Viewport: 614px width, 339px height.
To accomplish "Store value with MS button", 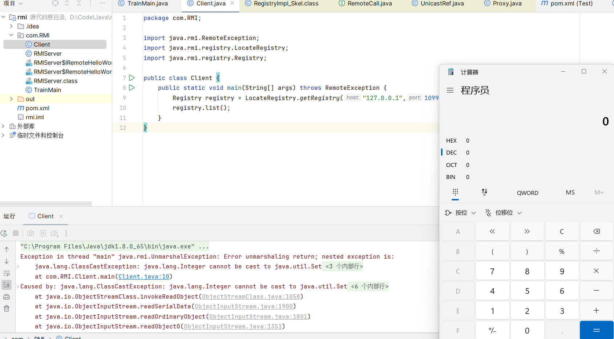I will (570, 192).
